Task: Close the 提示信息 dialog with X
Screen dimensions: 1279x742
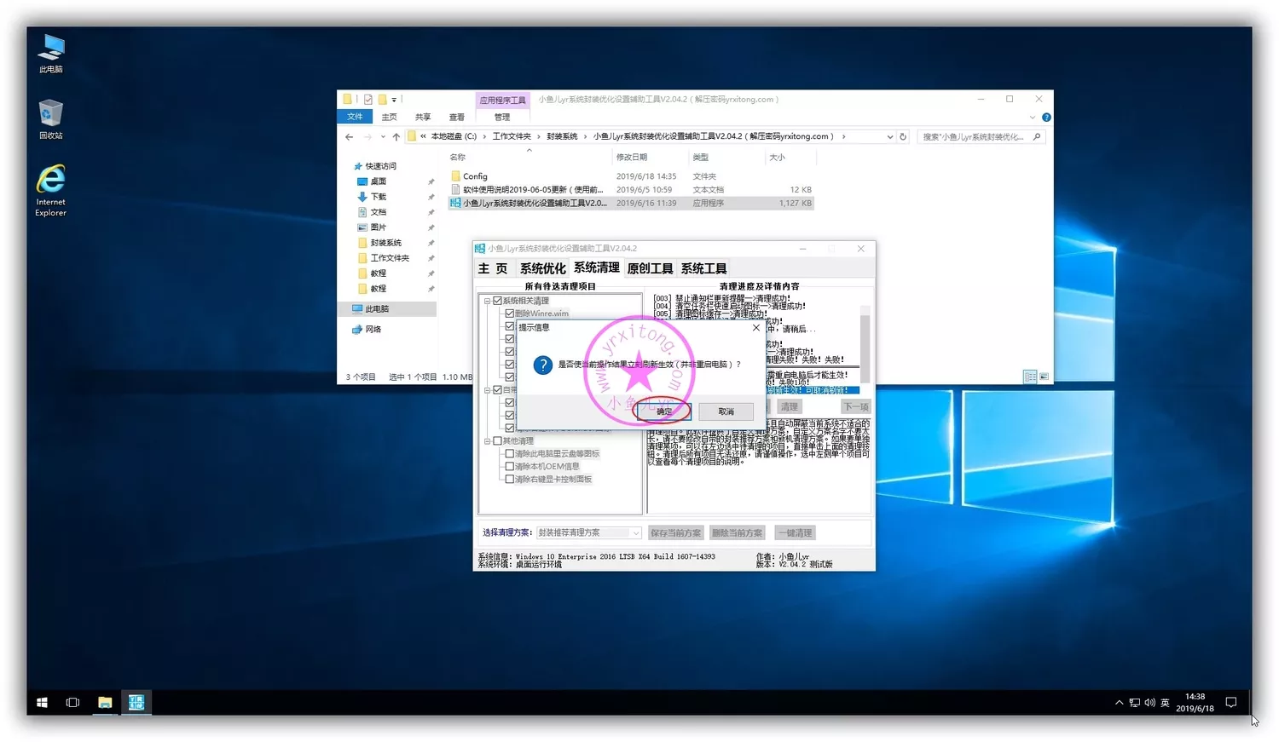Action: (755, 327)
